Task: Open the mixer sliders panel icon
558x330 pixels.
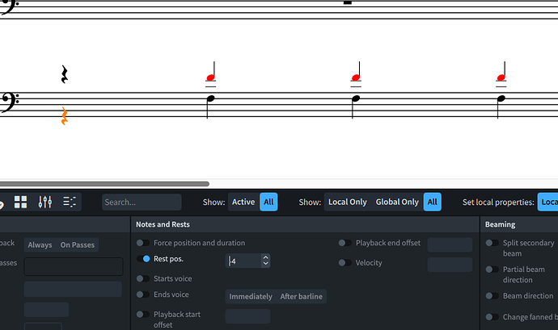Action: (x=45, y=203)
